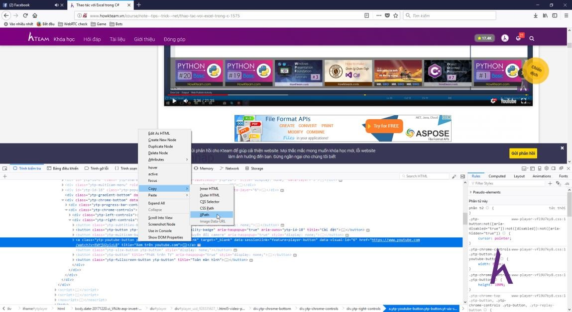Click the Pocket save icon in address bar
Screen dimensions: 572x312
(387, 15)
